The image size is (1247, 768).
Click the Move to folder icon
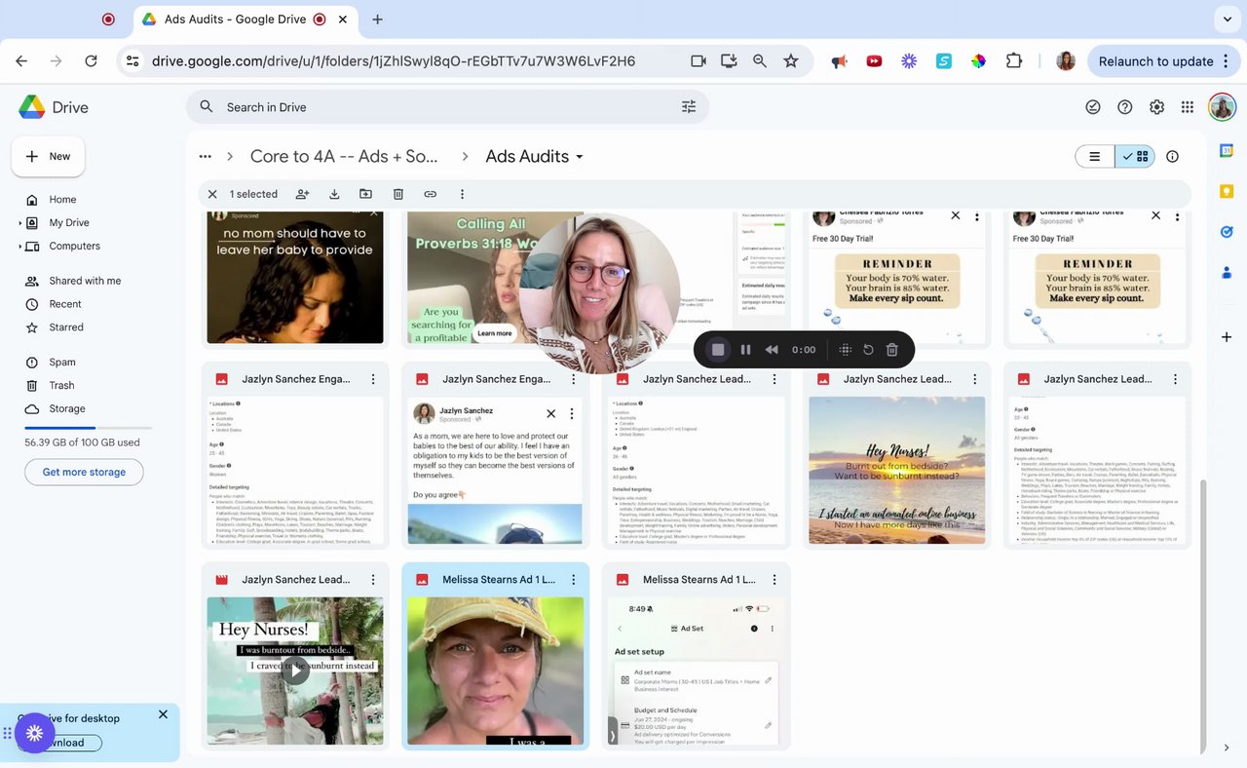[x=365, y=194]
